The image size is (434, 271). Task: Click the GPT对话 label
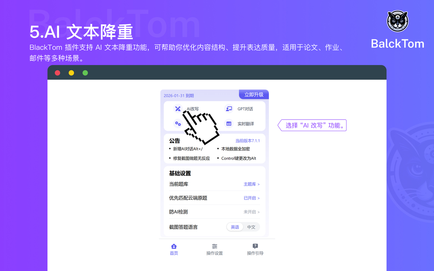[245, 109]
